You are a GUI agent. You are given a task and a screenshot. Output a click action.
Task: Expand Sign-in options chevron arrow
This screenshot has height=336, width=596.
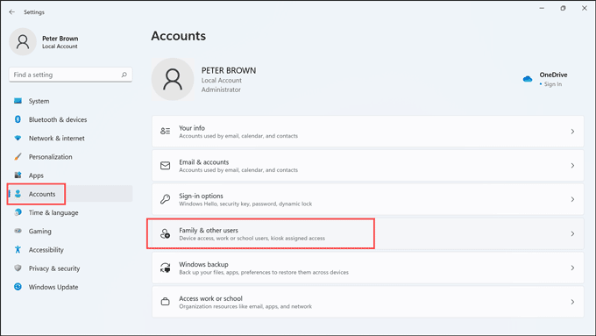click(572, 199)
